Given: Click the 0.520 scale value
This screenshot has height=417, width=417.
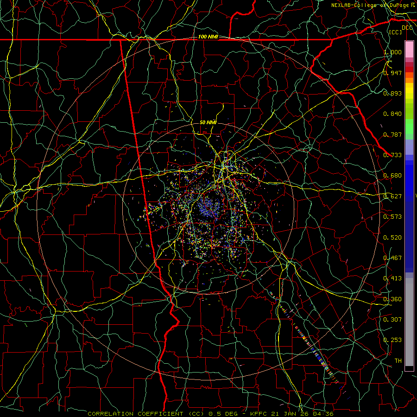Looking at the screenshot, I should (x=392, y=238).
